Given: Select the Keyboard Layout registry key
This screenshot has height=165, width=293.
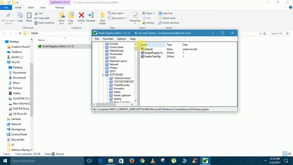Looking at the screenshot, I should click(x=118, y=61).
